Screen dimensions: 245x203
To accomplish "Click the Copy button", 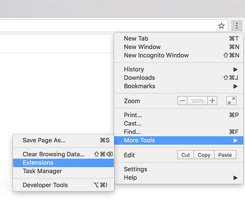I will (x=204, y=155).
